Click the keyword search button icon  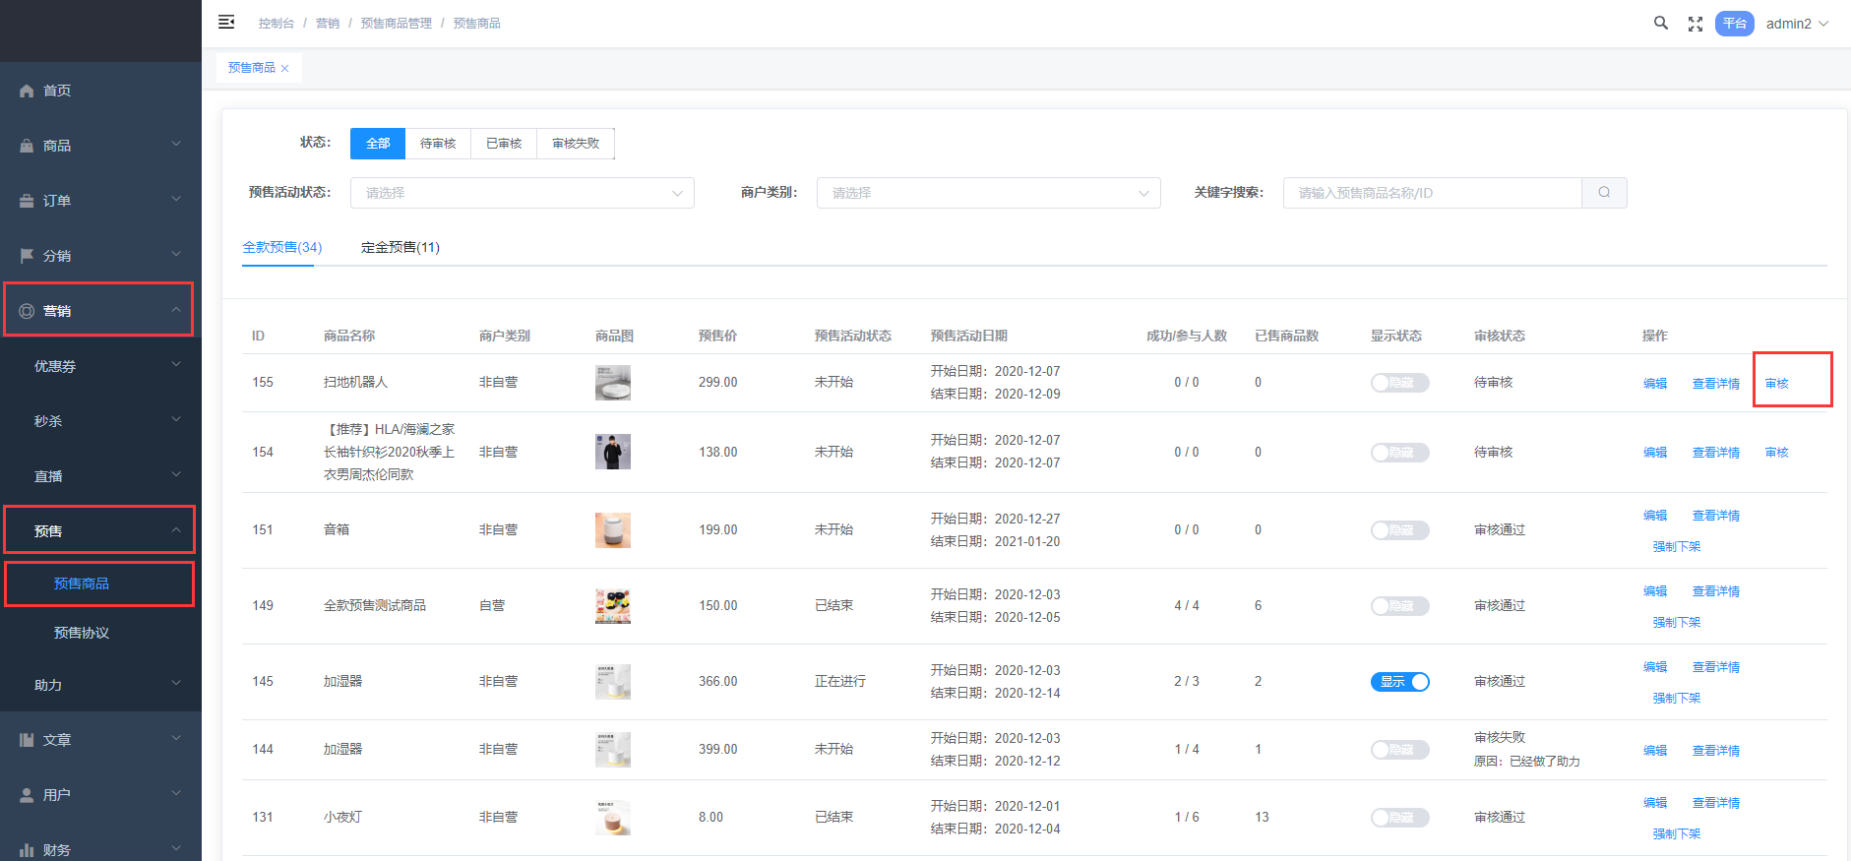(1604, 193)
